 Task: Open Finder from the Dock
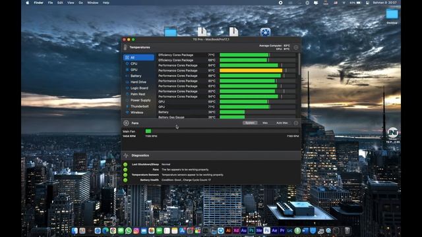[x=75, y=230]
